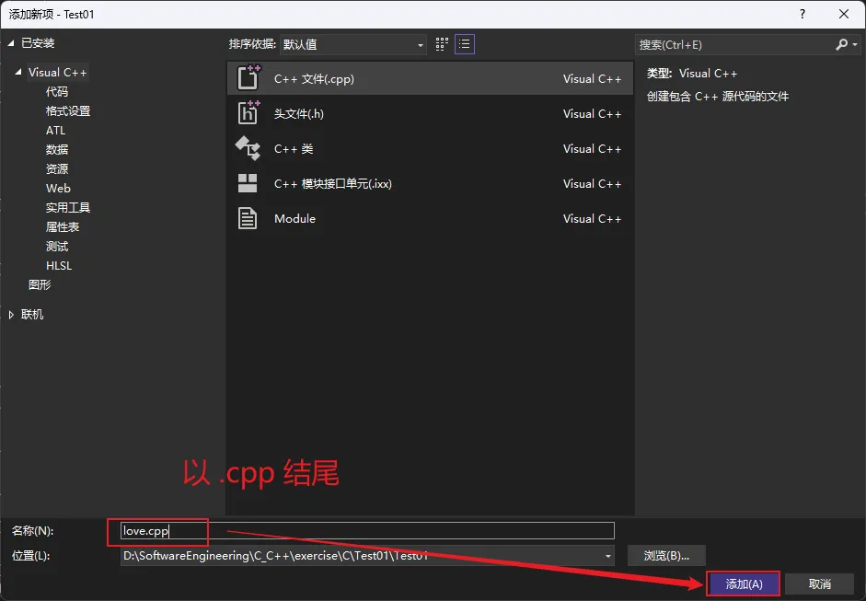Screen dimensions: 866x601
Task: Collapse the 已安装 tree section
Action: (11, 43)
